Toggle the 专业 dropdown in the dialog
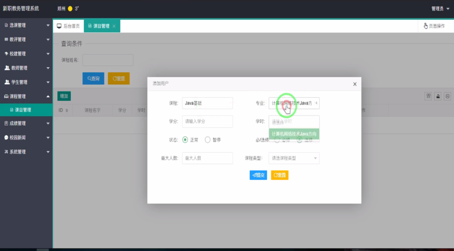Screen dimensions: 454x251 click(294, 103)
